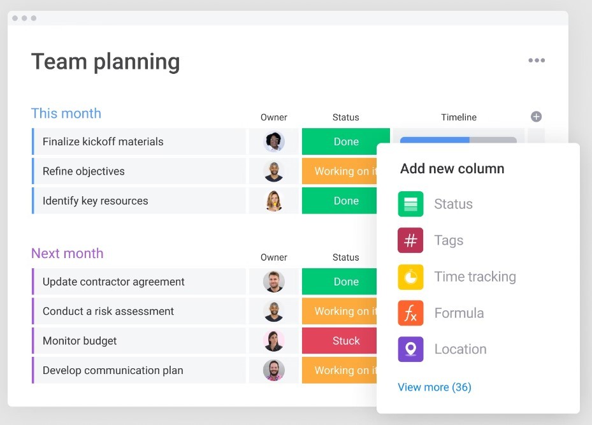Image resolution: width=592 pixels, height=425 pixels.
Task: Choose Location from column list
Action: [x=460, y=349]
